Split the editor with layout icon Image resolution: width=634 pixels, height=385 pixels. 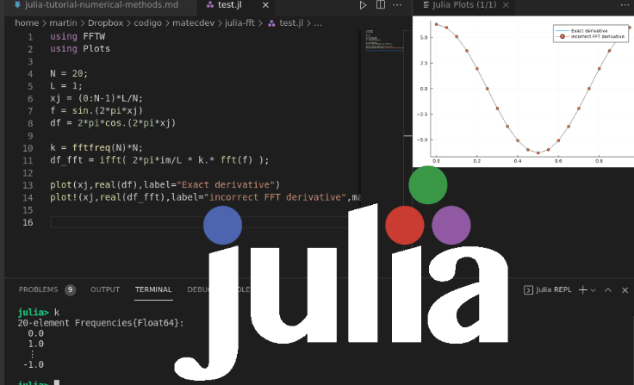pos(381,5)
